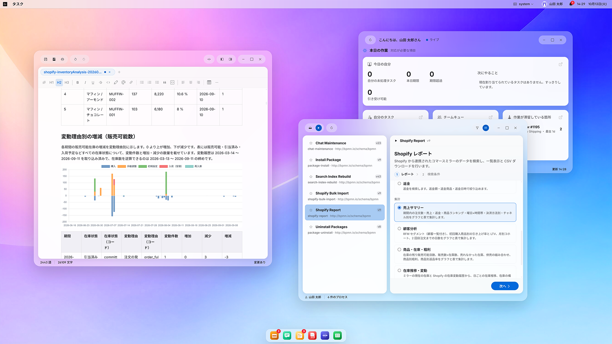Expand 作業が滞留している箇所 card

561,117
